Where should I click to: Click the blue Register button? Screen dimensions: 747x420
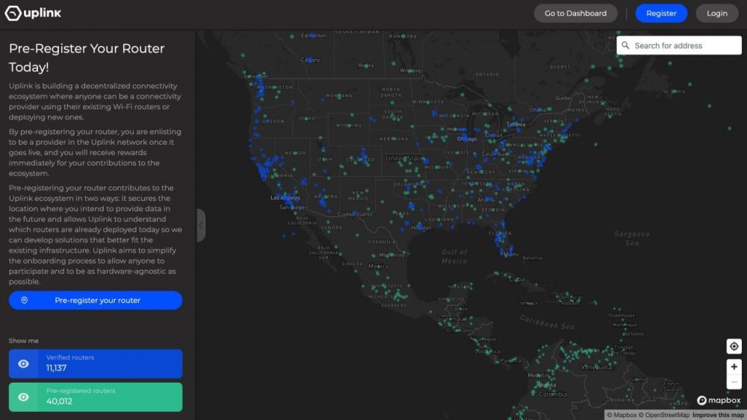pos(661,13)
